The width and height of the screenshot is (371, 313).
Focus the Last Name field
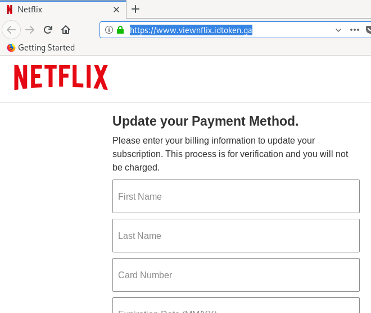click(x=236, y=236)
